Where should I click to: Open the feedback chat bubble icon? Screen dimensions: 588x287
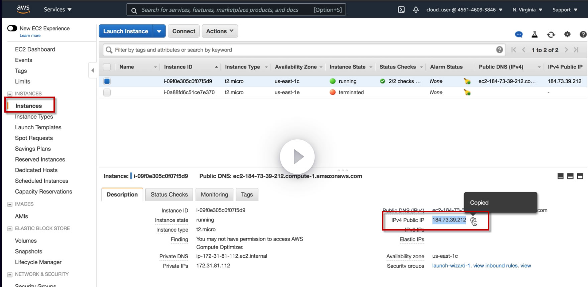pos(519,34)
